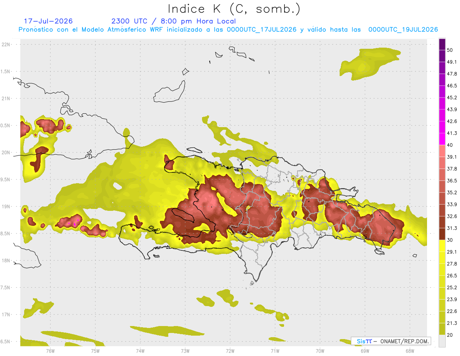Click the longitude axis label "68W"
The width and height of the screenshot is (460, 356).
(x=410, y=351)
